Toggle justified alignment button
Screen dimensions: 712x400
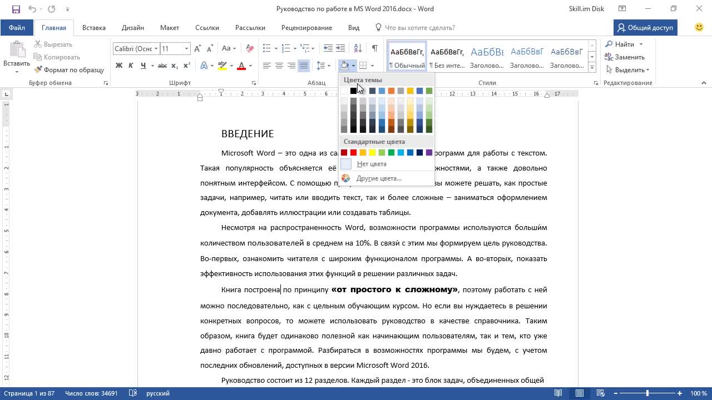pyautogui.click(x=303, y=66)
